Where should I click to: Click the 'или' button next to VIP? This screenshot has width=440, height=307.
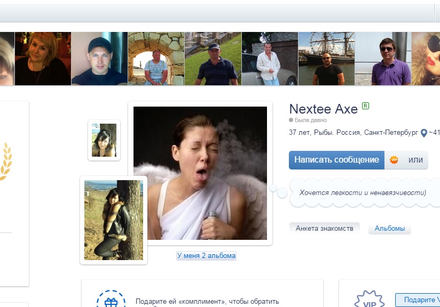415,160
